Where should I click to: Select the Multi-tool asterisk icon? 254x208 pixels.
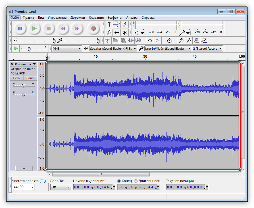[x=124, y=32]
